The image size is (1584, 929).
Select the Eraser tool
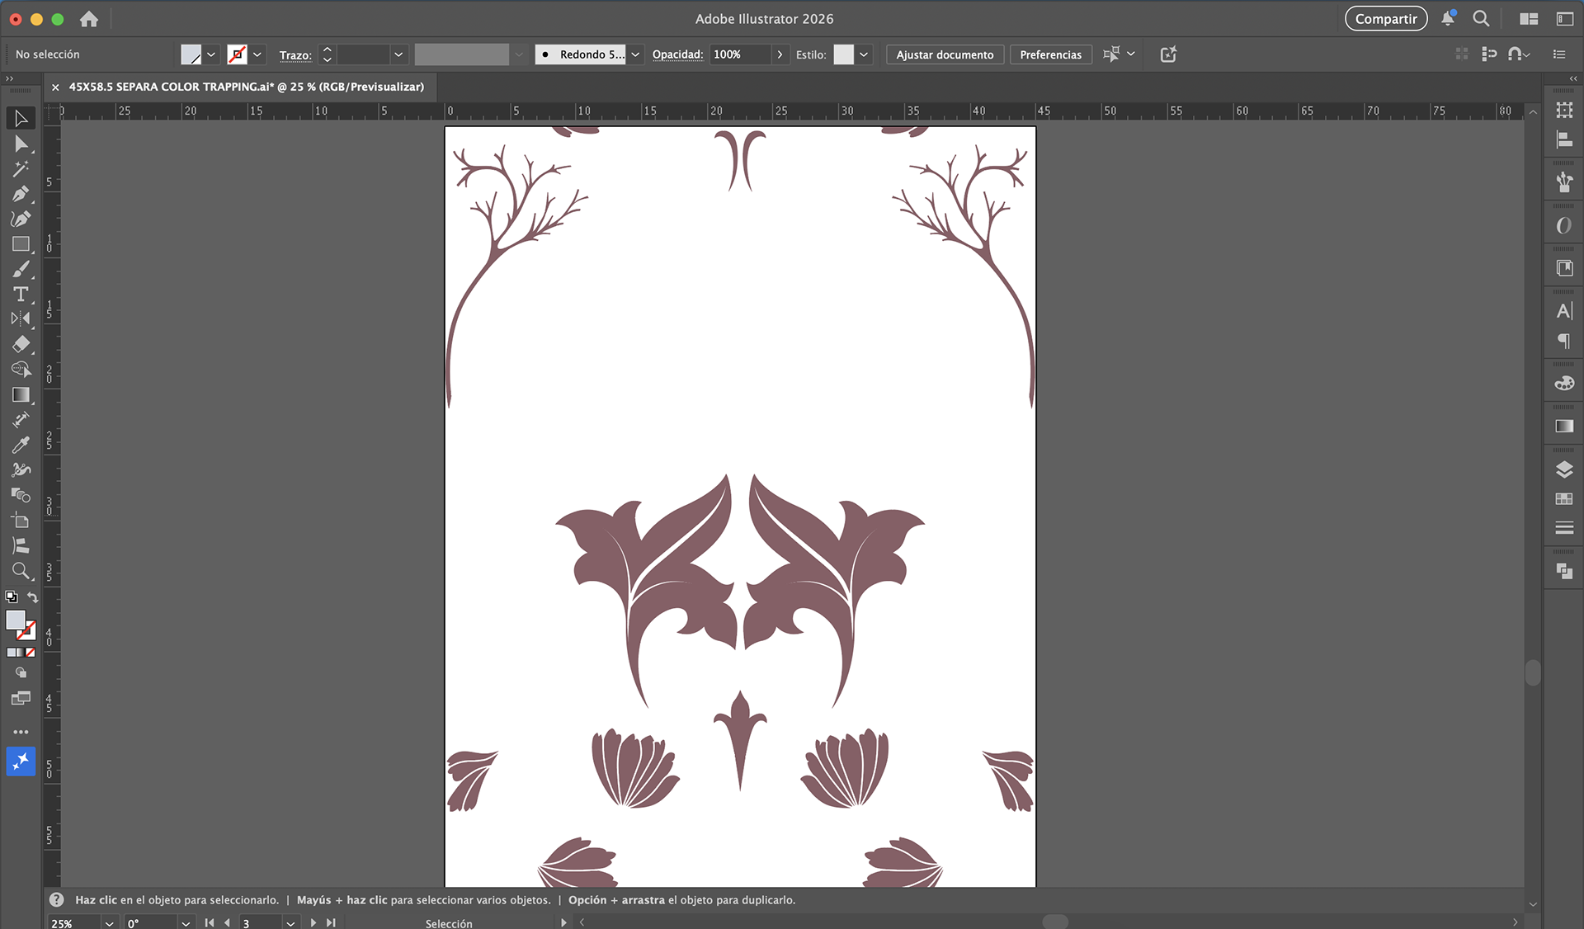tap(21, 344)
